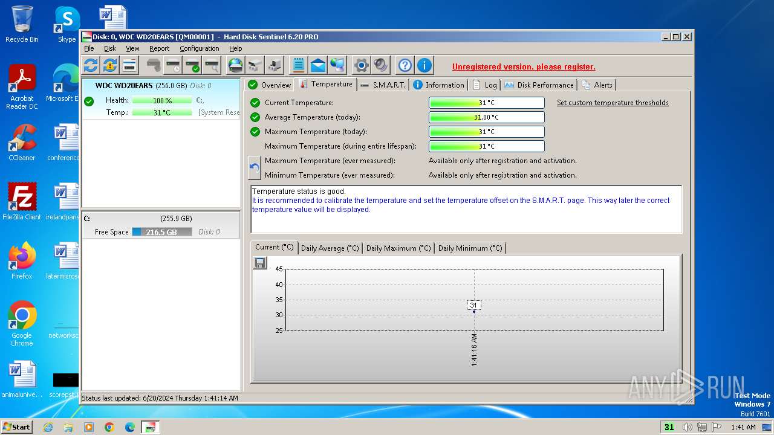
Task: Click the send e-mail envelope icon
Action: click(x=317, y=65)
